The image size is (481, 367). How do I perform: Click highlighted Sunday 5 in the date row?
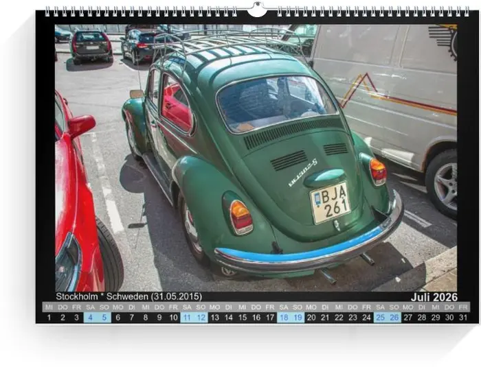point(104,318)
